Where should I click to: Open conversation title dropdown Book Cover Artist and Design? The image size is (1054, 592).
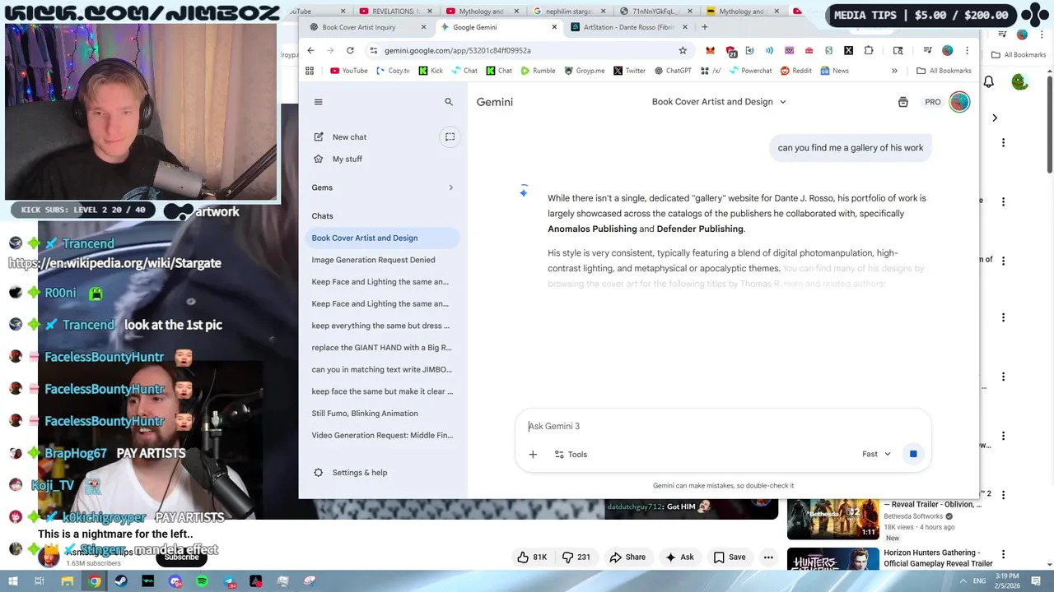click(719, 102)
